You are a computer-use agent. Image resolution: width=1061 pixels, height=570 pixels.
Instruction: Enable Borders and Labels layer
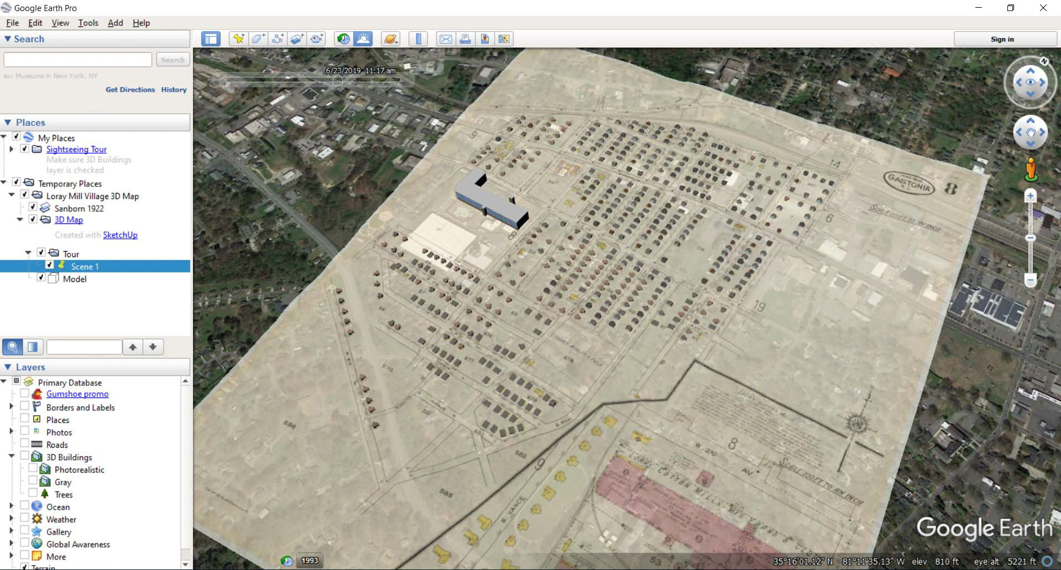pos(24,406)
